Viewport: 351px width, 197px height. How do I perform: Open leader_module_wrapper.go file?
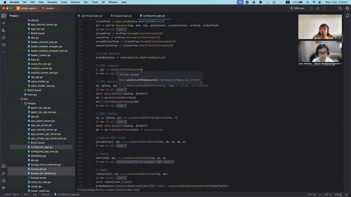tap(46, 47)
